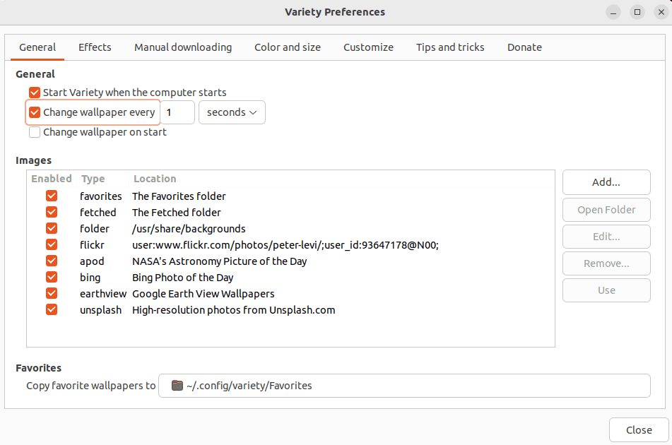Click the Edit... button
Viewport: 672px width, 445px height.
coord(606,237)
